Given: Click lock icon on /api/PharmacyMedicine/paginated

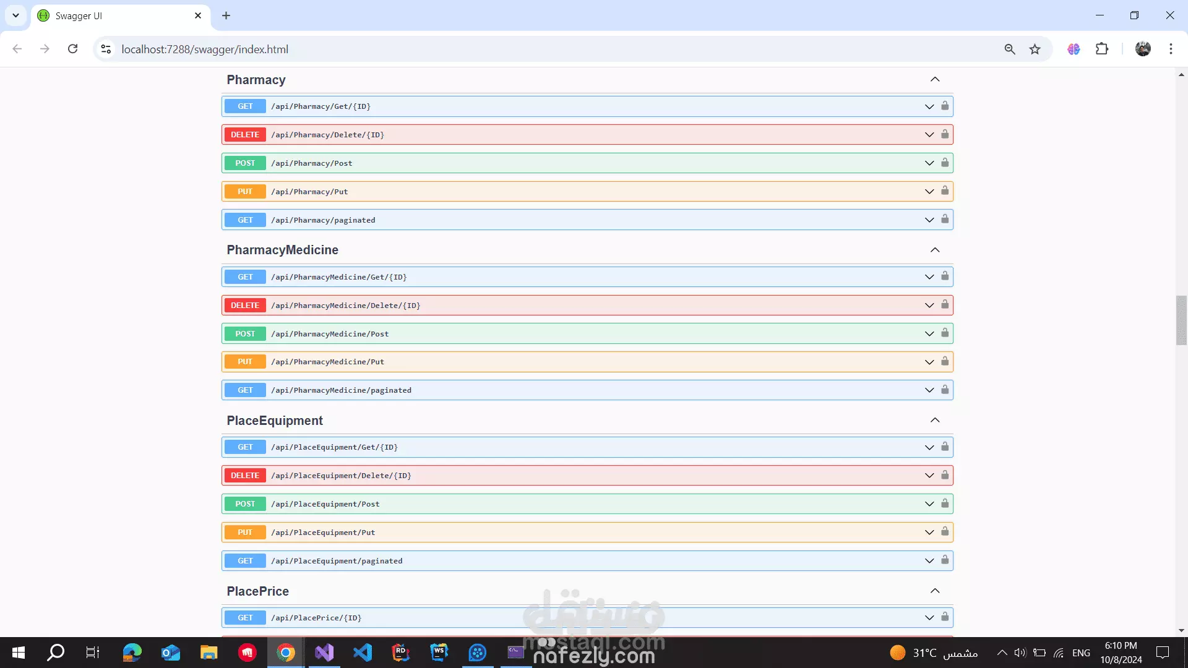Looking at the screenshot, I should (x=945, y=390).
